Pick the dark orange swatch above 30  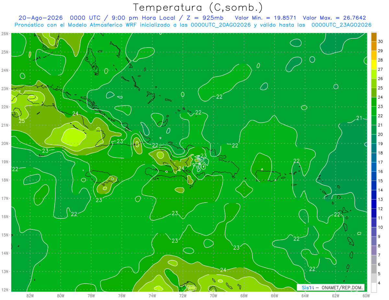[x=374, y=37]
